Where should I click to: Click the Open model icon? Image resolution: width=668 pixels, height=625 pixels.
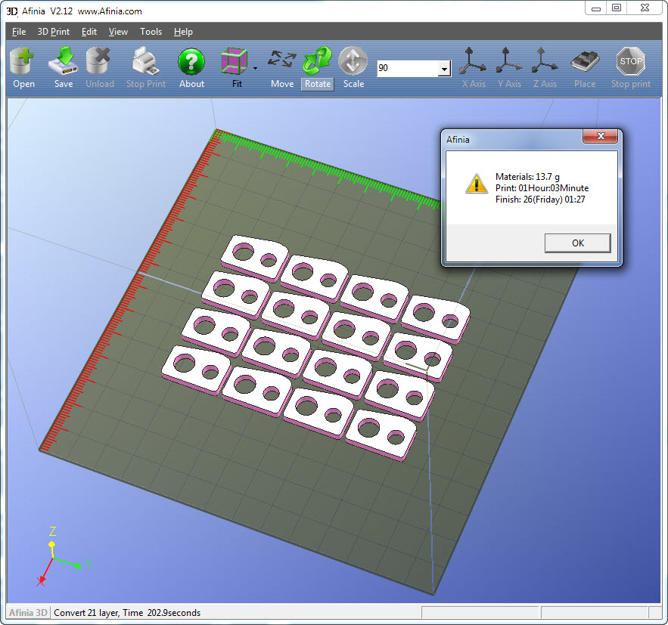pyautogui.click(x=22, y=61)
